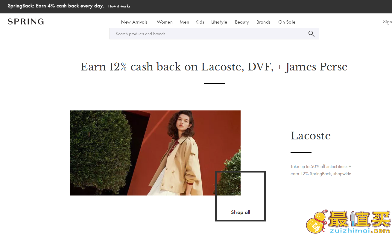The height and width of the screenshot is (234, 392).
Task: Open the Lifestyle section
Action: pos(219,22)
